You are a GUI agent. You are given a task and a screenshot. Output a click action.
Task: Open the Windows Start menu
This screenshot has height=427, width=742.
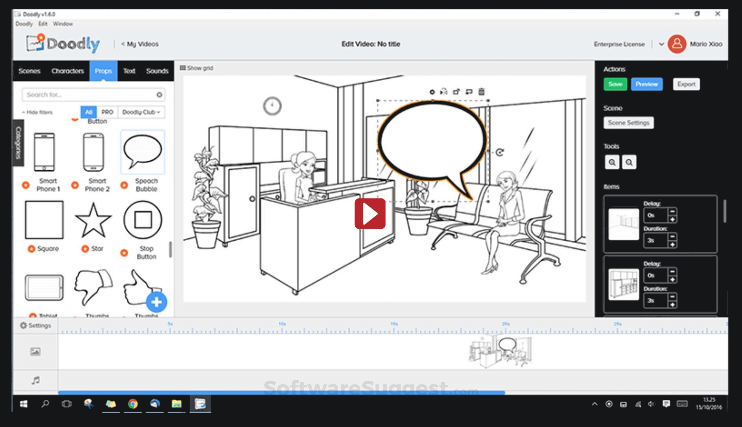coord(24,404)
